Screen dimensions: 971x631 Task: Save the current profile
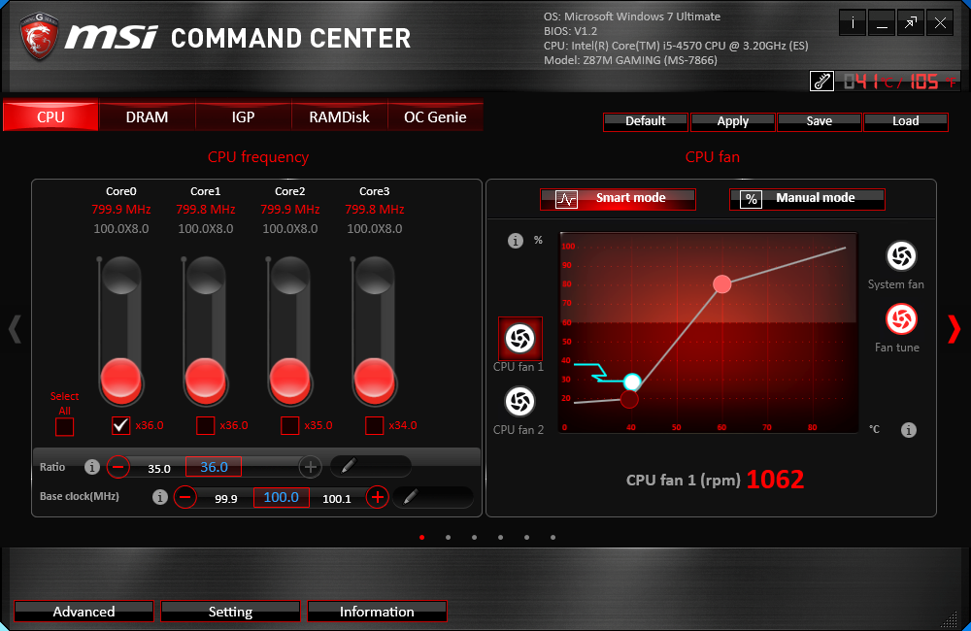point(820,121)
